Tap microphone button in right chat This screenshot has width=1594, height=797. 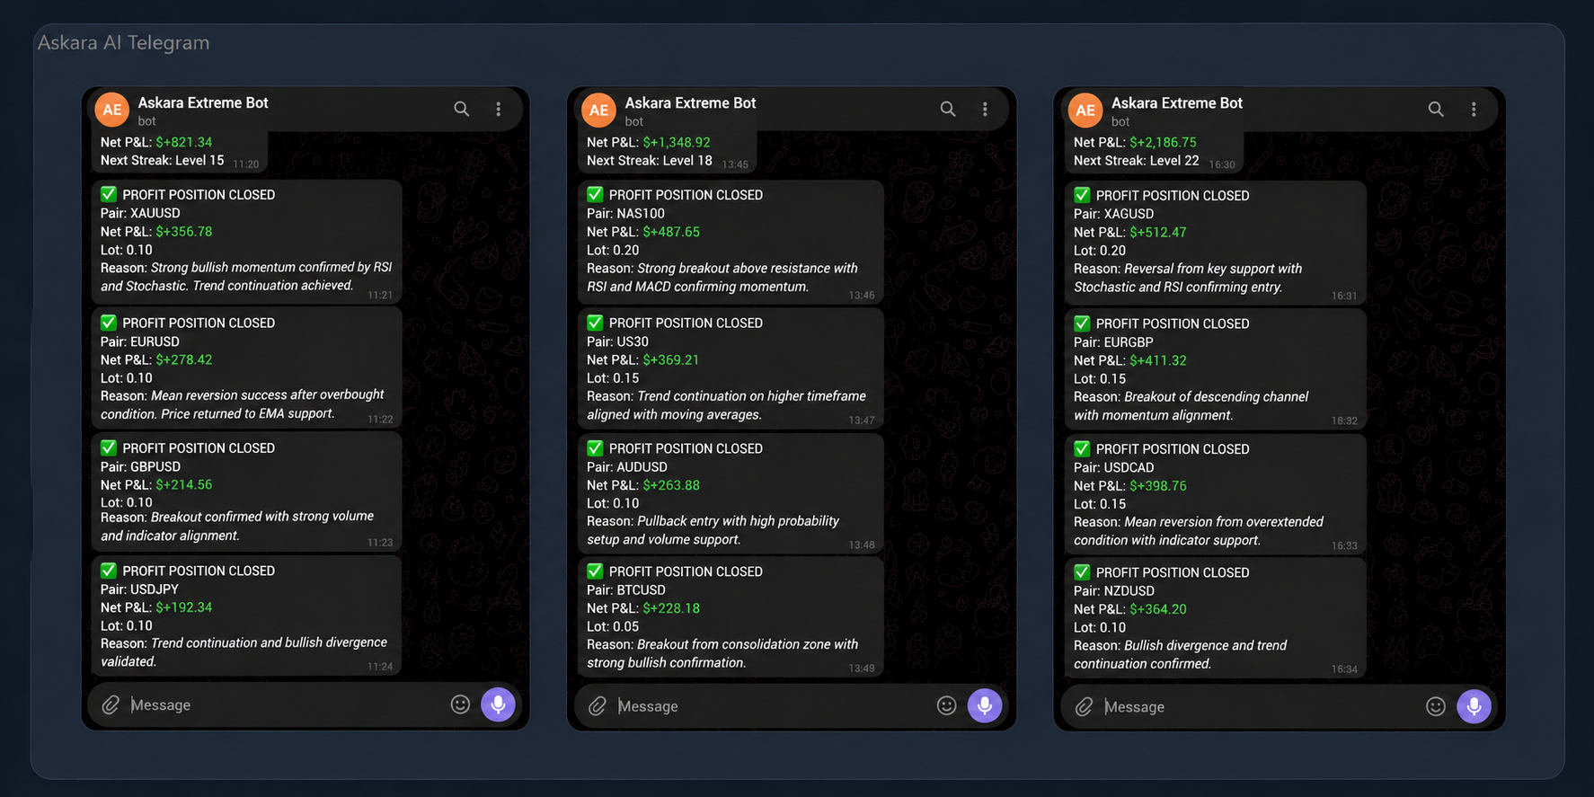click(1474, 706)
